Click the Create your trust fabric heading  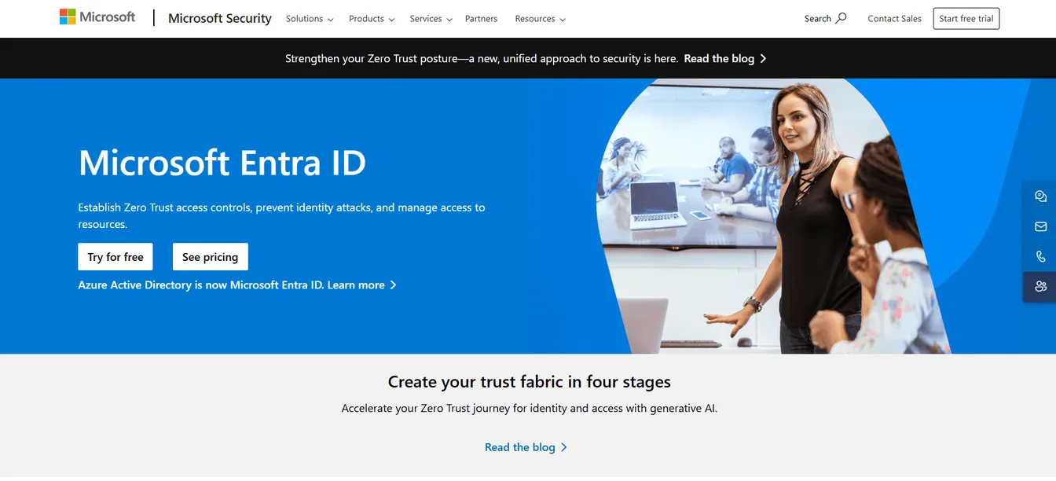click(x=530, y=382)
